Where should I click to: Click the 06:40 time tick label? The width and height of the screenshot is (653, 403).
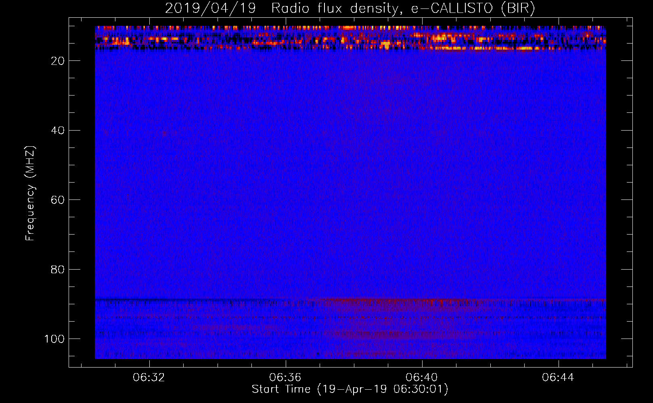tap(422, 378)
